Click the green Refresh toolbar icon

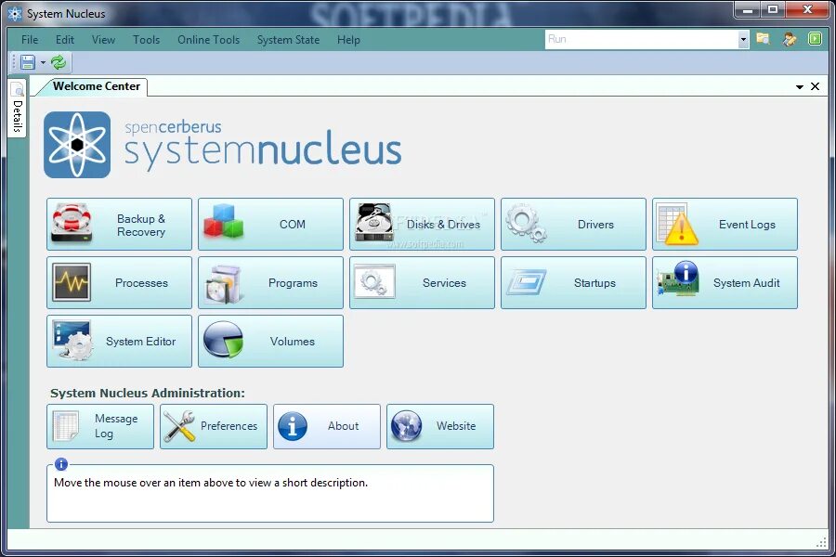pyautogui.click(x=58, y=62)
